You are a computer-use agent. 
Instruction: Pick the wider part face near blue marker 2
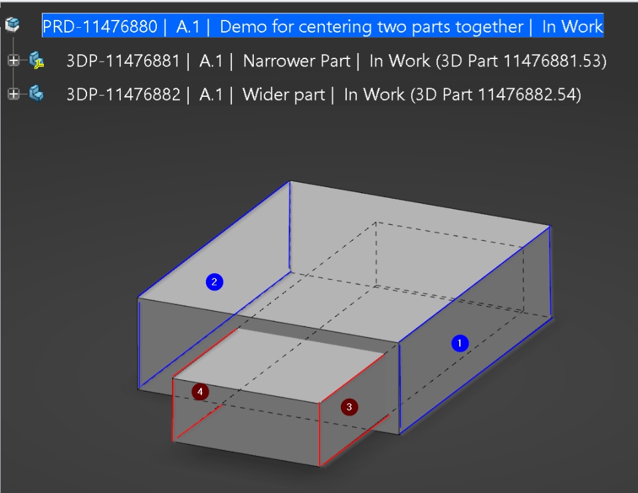click(215, 282)
